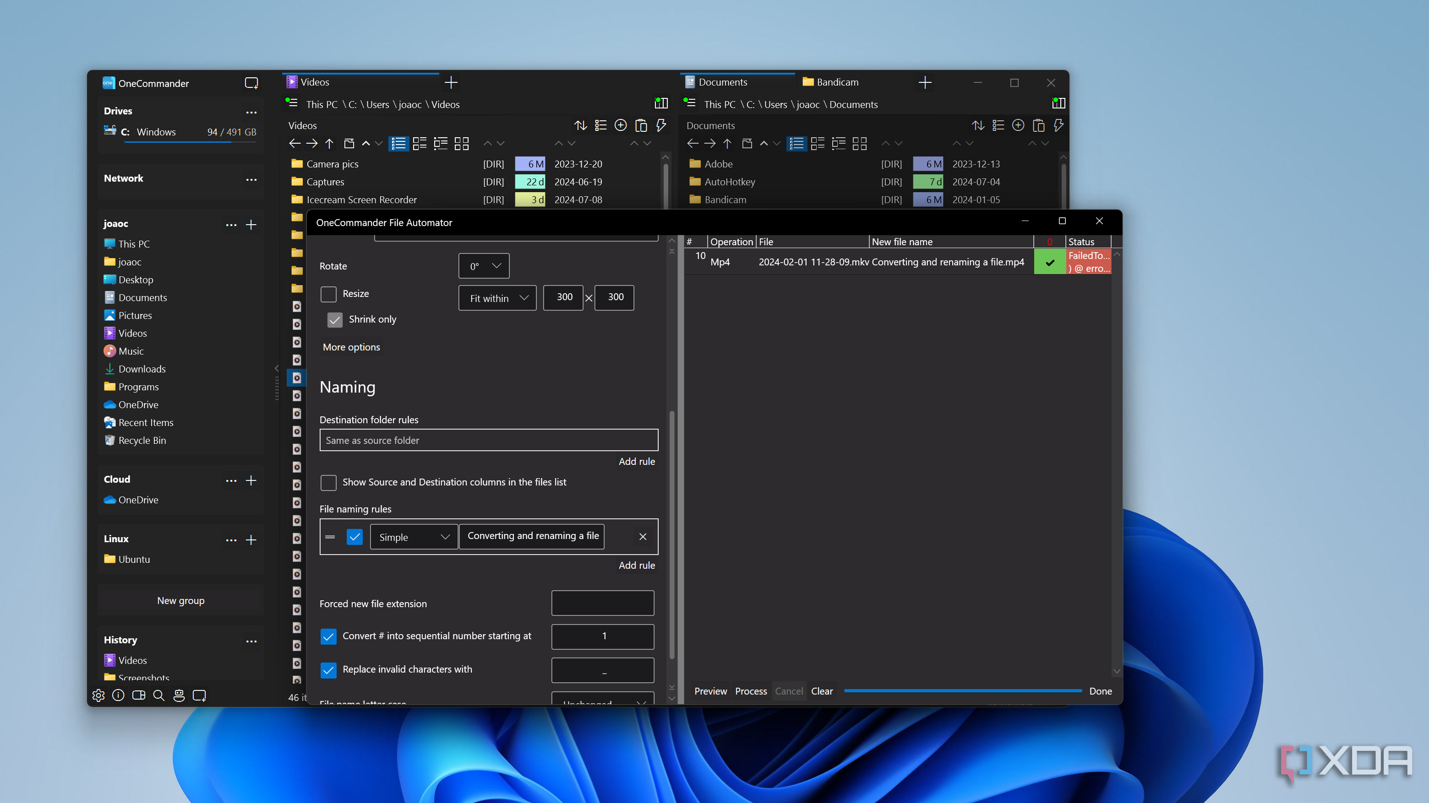Click Destination folder rules input field

(x=489, y=440)
